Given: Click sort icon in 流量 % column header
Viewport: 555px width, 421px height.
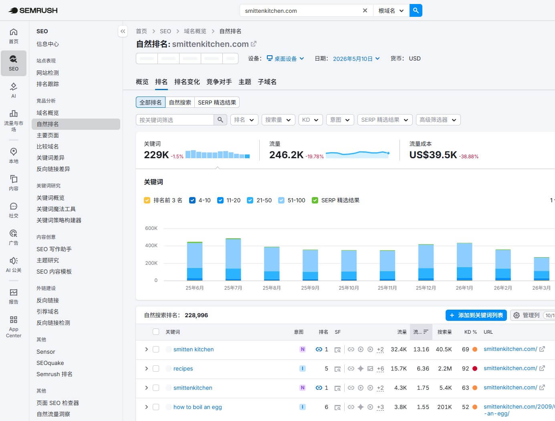Looking at the screenshot, I should pyautogui.click(x=426, y=332).
